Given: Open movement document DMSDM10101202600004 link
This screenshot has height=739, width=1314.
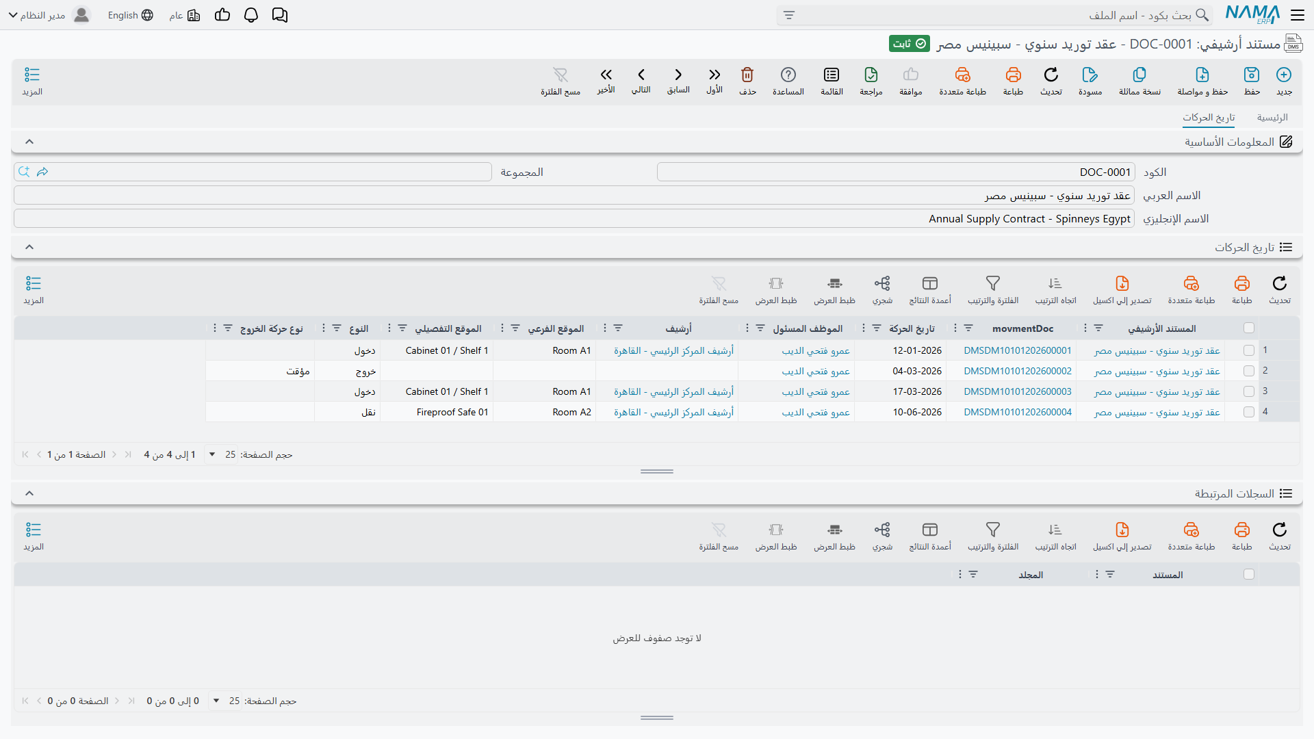Looking at the screenshot, I should click(x=1018, y=412).
